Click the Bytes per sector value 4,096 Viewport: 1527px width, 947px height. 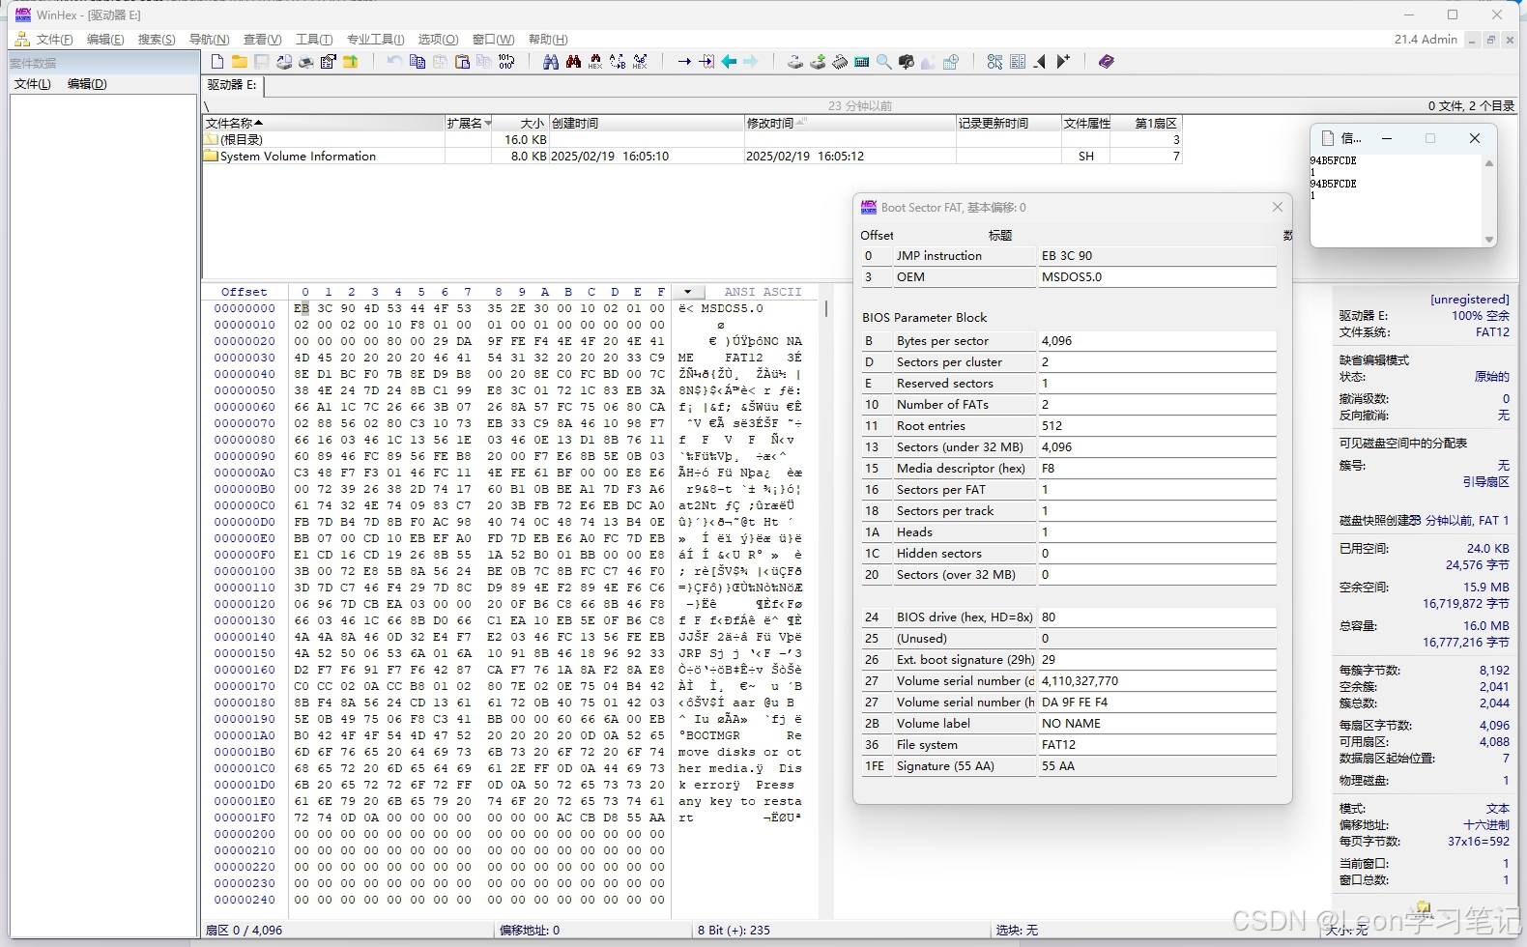tap(1157, 341)
